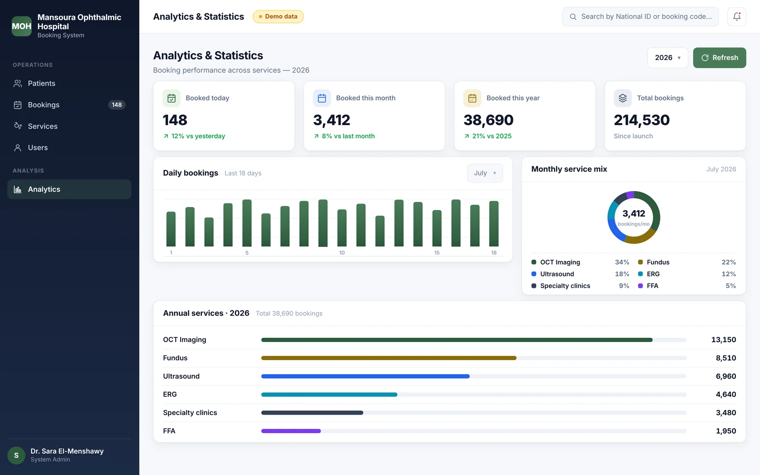Click the 6,960 Ultrasound count
The width and height of the screenshot is (760, 475).
[x=726, y=376]
